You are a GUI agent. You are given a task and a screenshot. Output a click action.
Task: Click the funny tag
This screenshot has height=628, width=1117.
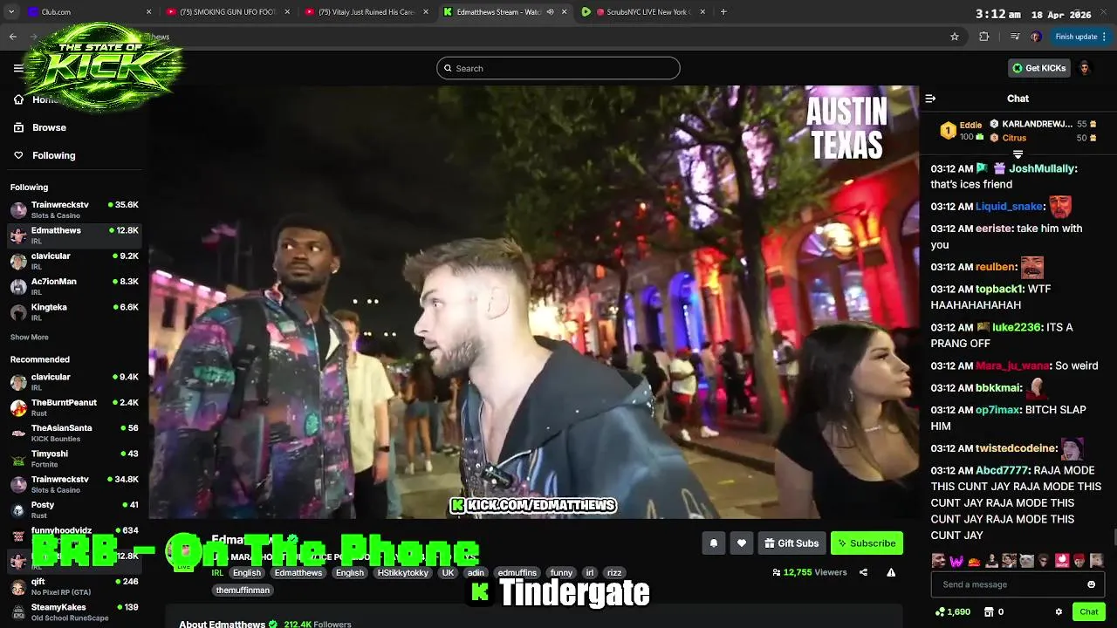(561, 573)
